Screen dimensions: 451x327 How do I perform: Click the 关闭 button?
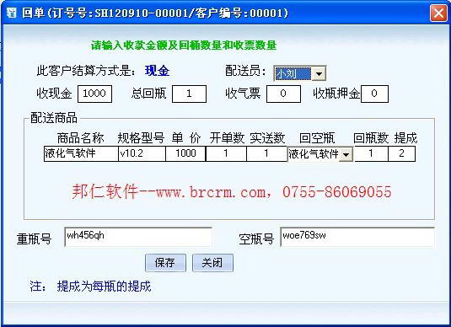click(x=212, y=263)
